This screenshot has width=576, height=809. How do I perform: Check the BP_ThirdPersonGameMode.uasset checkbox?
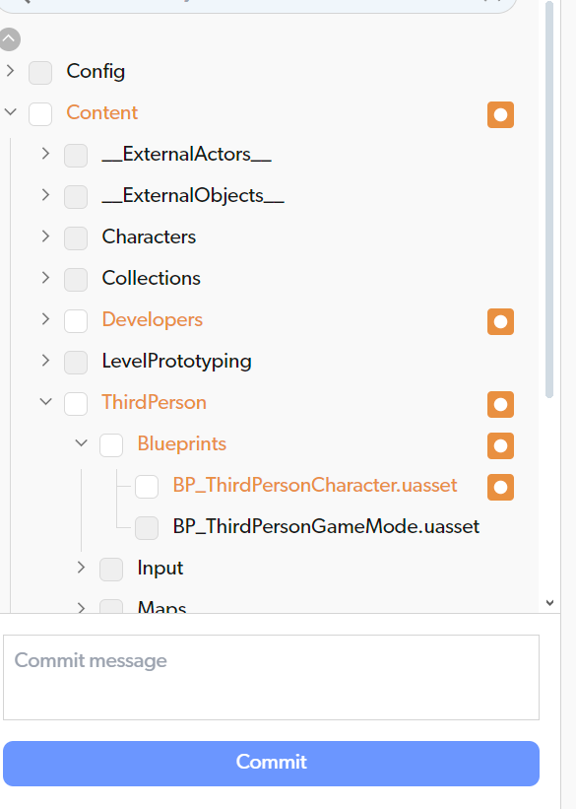coord(146,528)
